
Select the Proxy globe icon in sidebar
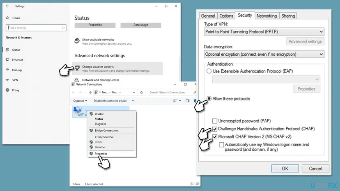(x=7, y=90)
